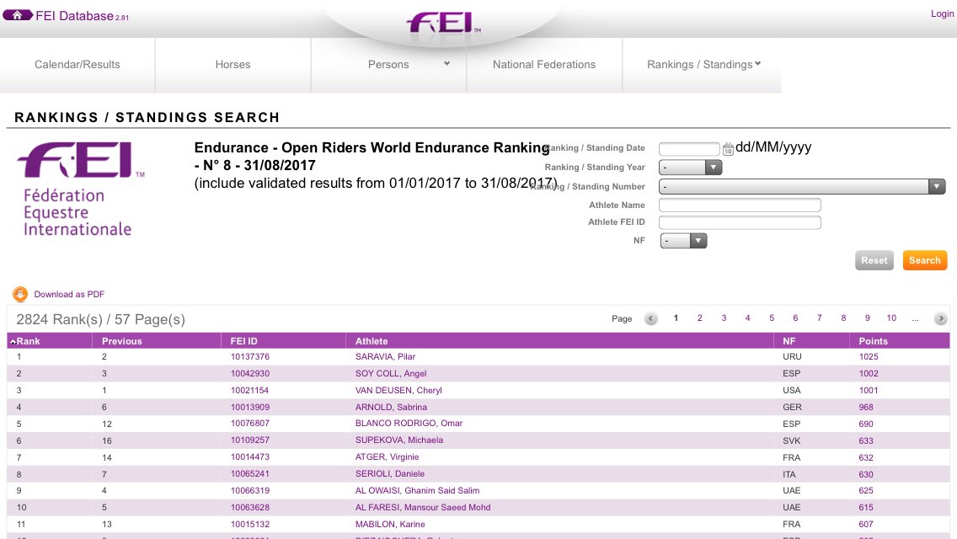Viewport: 957px width, 539px height.
Task: Click the 968 points value
Action: click(x=866, y=407)
